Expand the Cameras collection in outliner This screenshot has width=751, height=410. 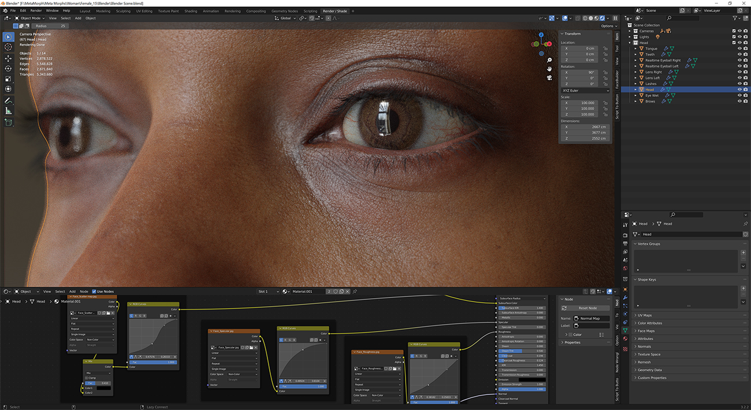[x=630, y=31]
